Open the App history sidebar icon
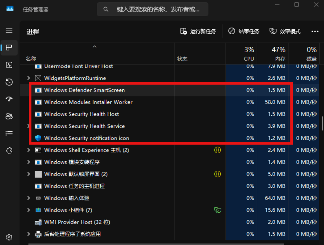Image resolution: width=324 pixels, height=245 pixels. (x=9, y=82)
